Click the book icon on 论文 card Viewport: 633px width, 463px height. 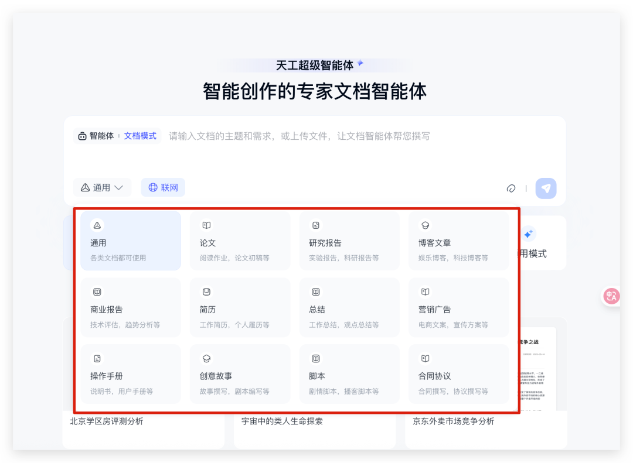point(207,225)
